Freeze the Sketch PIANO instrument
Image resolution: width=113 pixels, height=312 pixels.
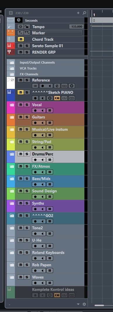tap(50, 98)
